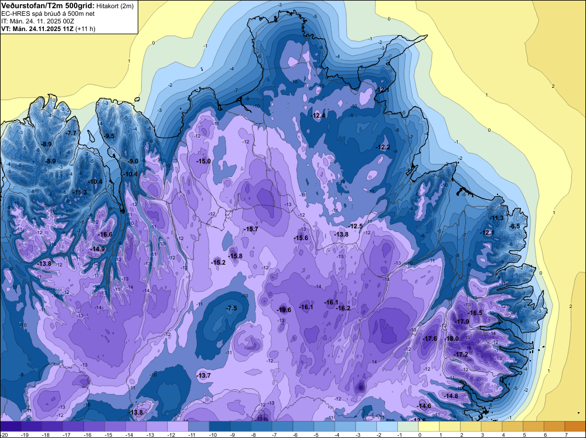This screenshot has height=438, width=586.
Task: Click the temperature label "-15.0"
Action: pos(204,161)
